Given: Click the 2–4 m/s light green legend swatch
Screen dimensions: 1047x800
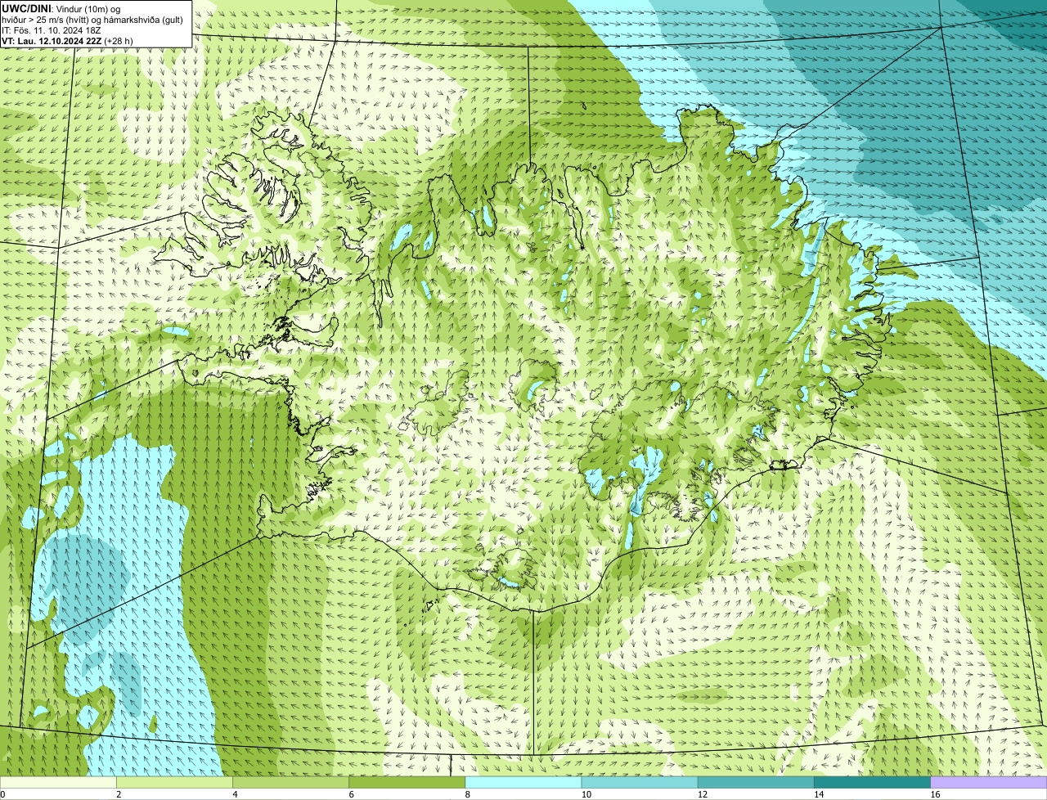Looking at the screenshot, I should click(174, 782).
